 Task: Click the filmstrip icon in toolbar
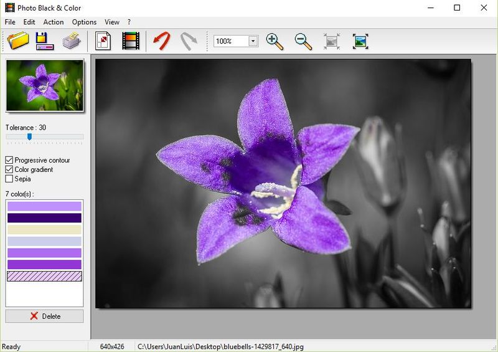click(x=131, y=41)
